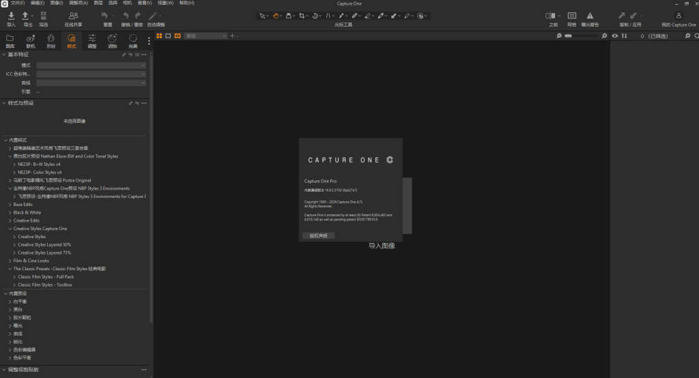
Task: Expand the Film & Cine Looks group
Action: click(10, 261)
